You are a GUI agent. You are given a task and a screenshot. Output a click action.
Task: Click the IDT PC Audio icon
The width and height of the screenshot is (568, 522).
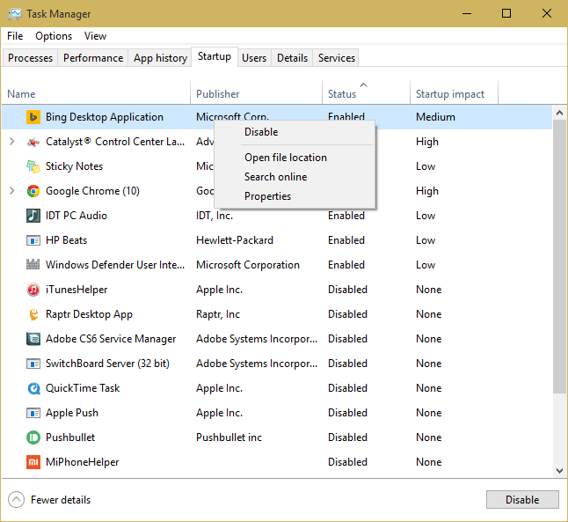33,216
